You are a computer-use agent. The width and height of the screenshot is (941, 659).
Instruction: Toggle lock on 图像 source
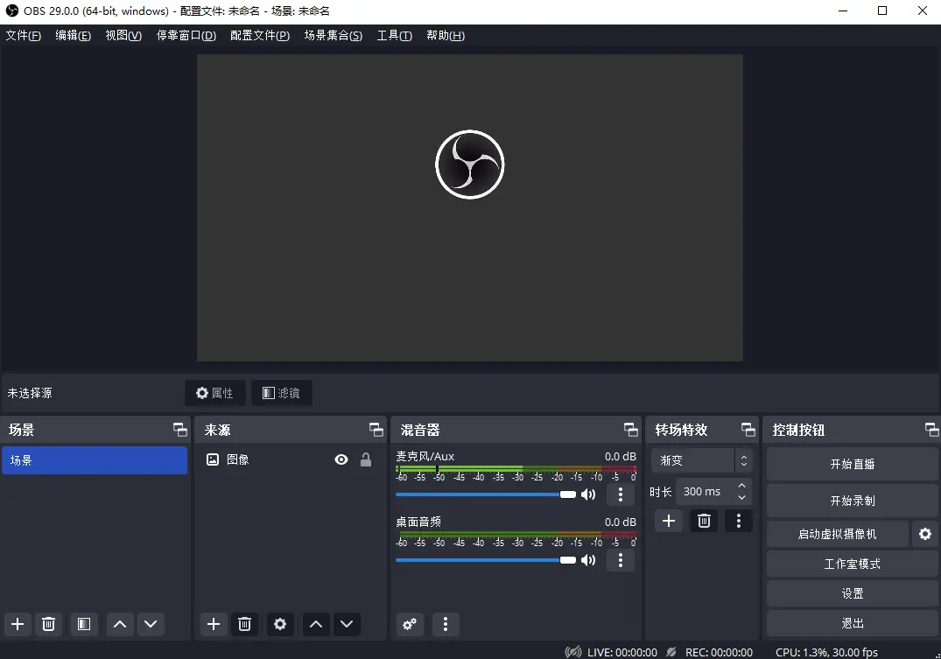pyautogui.click(x=366, y=459)
